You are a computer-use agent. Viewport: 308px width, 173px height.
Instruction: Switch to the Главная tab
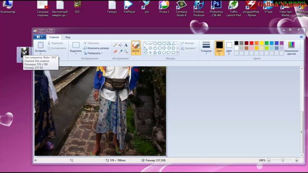click(54, 37)
